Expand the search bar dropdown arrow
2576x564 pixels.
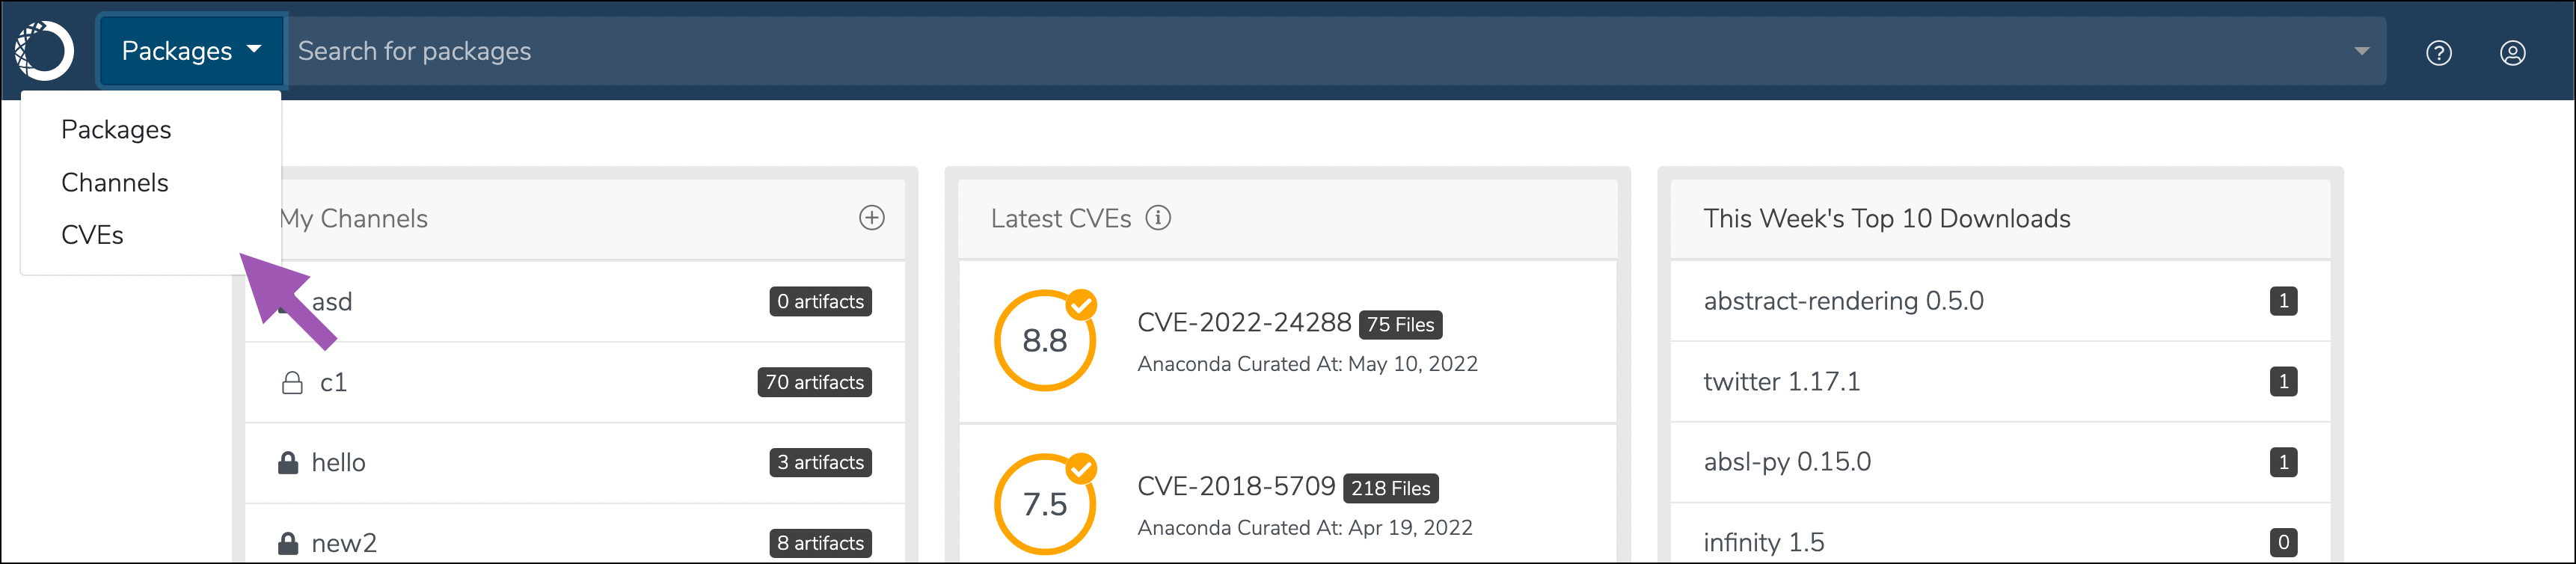coord(2362,51)
